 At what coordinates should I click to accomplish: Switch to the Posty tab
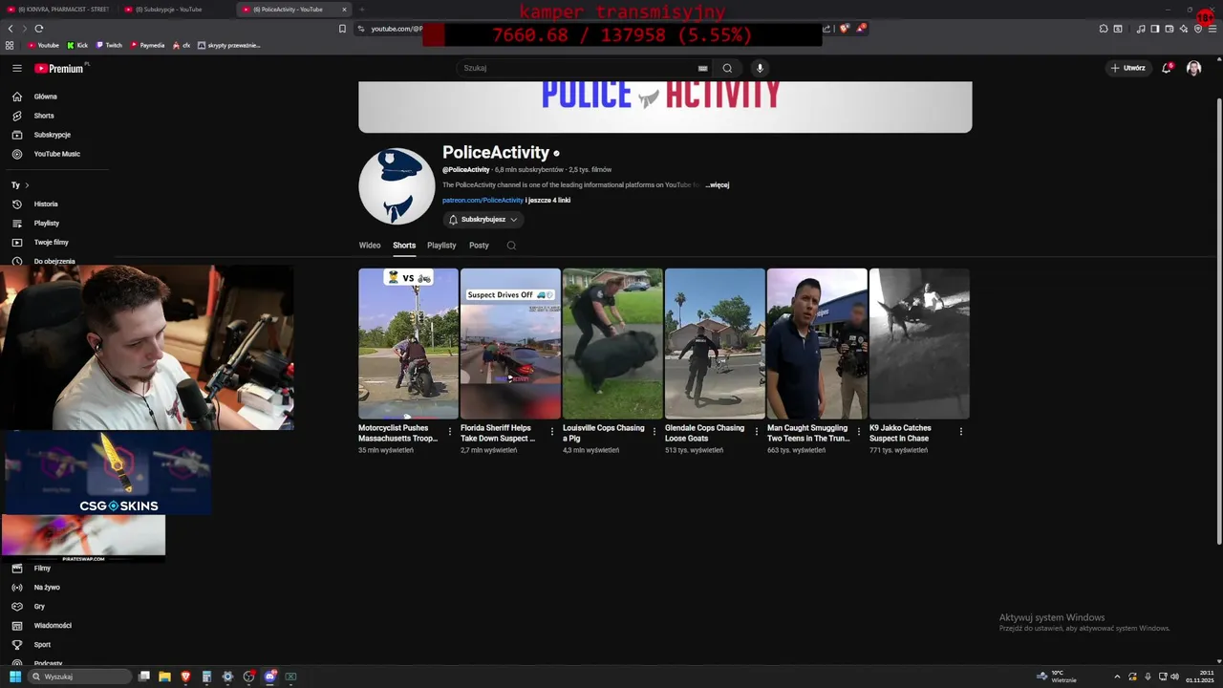(x=479, y=246)
